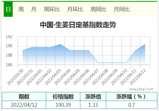Screen dimensions: 159x111
Task: Click the 2022/03/30 x-axis date label
Action: [x=15, y=77]
